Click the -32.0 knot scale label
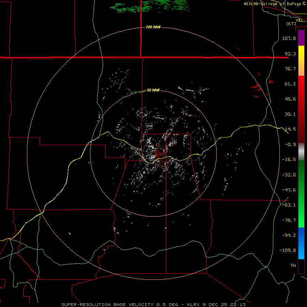 point(289,175)
